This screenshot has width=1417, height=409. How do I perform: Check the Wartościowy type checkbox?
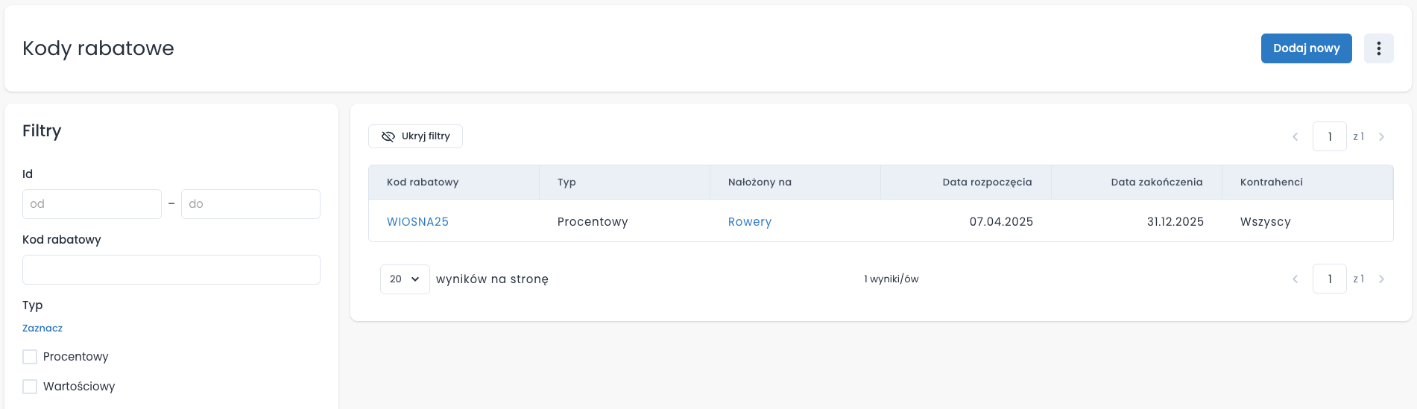tap(30, 387)
